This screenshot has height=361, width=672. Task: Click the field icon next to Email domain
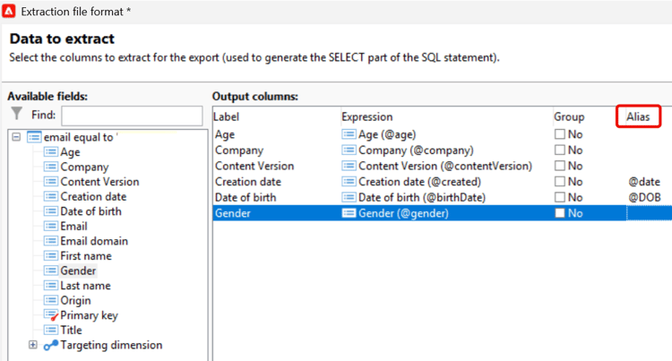(x=51, y=241)
